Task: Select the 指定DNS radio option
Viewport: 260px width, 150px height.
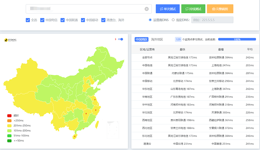Action: 173,20
